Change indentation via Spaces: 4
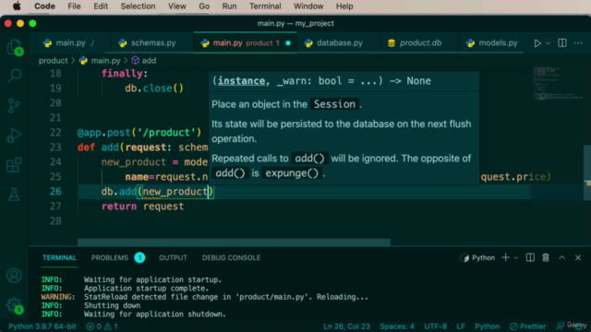Screen dimensions: 591x332 tap(397, 326)
